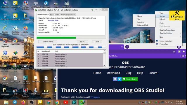Select connection row 3 with 6.274 MB
The height and width of the screenshot is (105, 187).
coord(70,59)
